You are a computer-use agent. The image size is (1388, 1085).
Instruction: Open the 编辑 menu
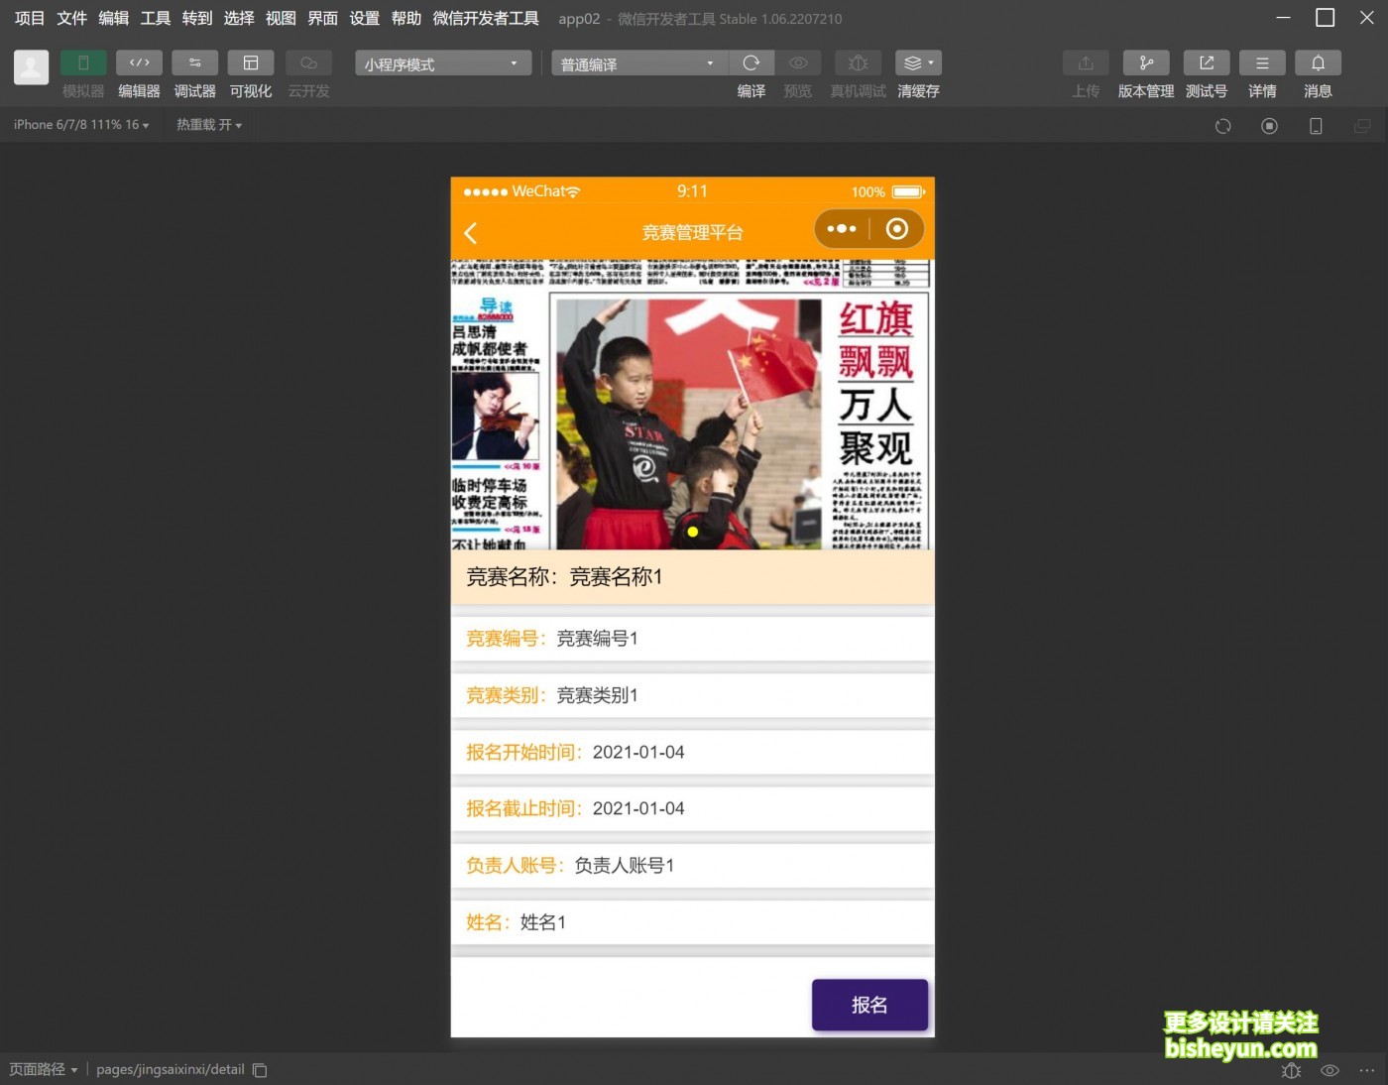click(113, 18)
